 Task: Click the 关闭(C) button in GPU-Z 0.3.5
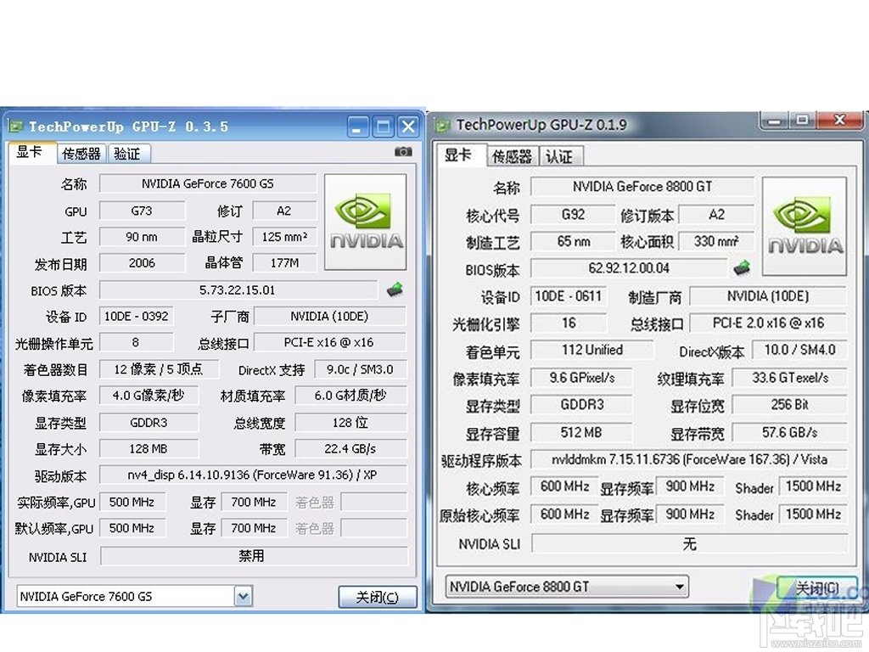click(x=378, y=597)
